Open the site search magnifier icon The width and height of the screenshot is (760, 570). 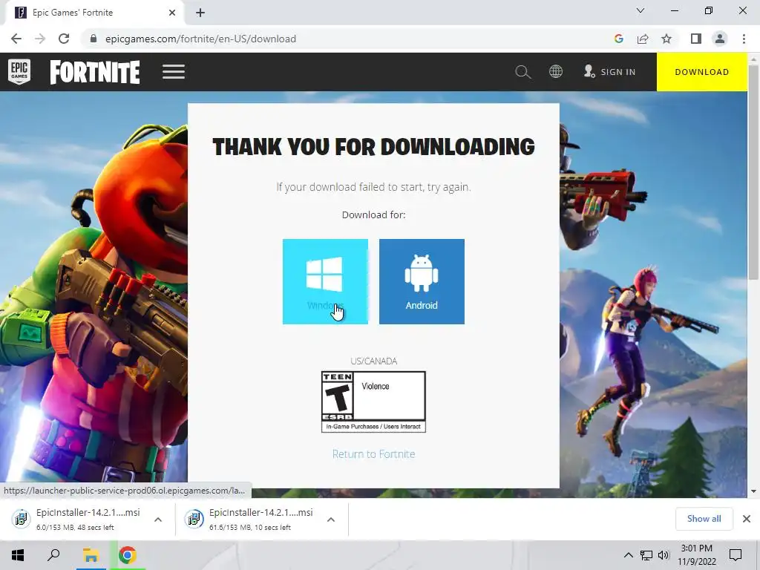[523, 72]
